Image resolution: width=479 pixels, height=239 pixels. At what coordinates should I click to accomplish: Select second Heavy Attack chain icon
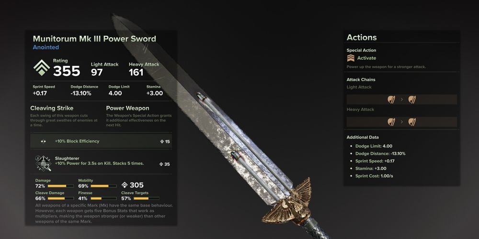pos(412,122)
